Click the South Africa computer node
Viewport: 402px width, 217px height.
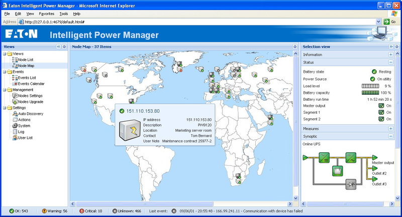tap(238, 176)
